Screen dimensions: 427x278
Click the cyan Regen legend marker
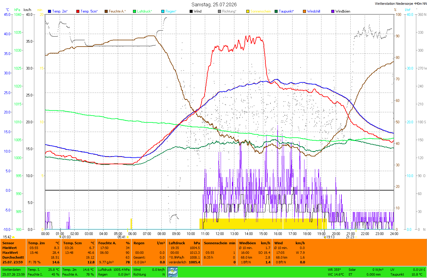point(163,11)
